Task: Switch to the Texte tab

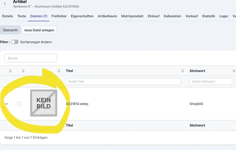Action: pos(22,16)
